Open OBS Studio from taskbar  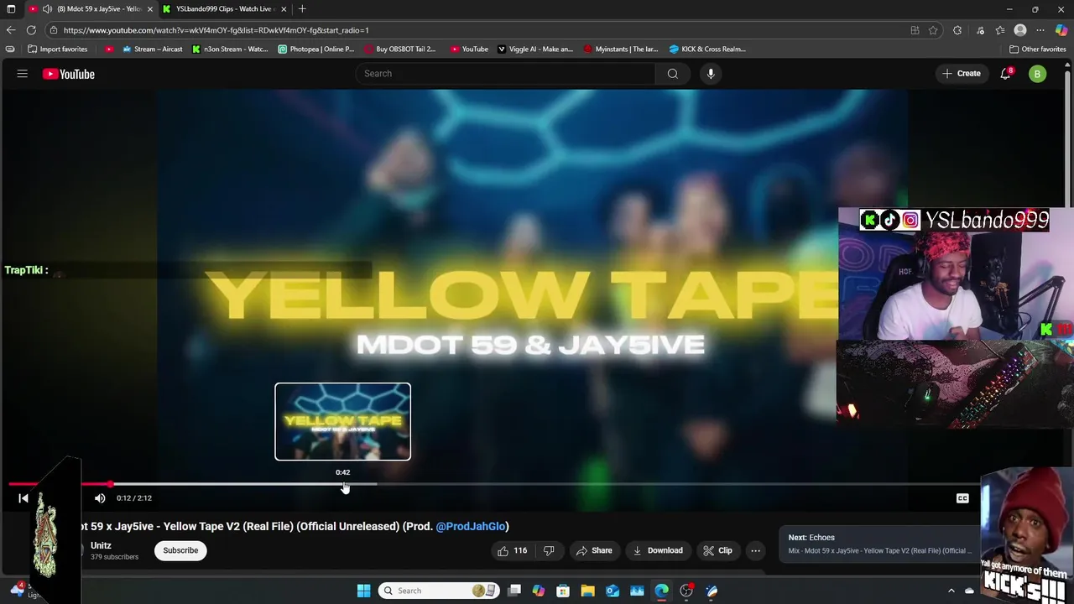(x=686, y=591)
